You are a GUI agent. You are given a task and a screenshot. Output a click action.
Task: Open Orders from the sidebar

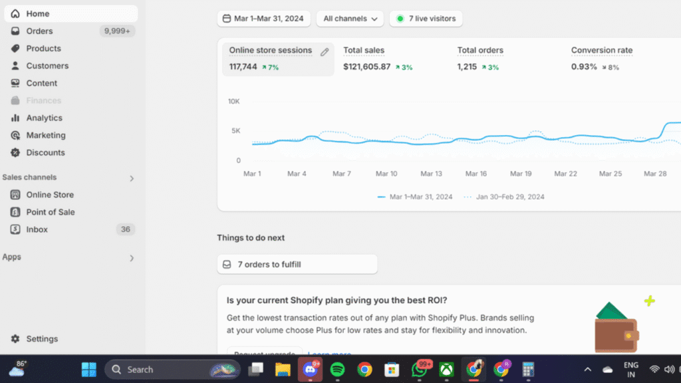click(x=39, y=31)
